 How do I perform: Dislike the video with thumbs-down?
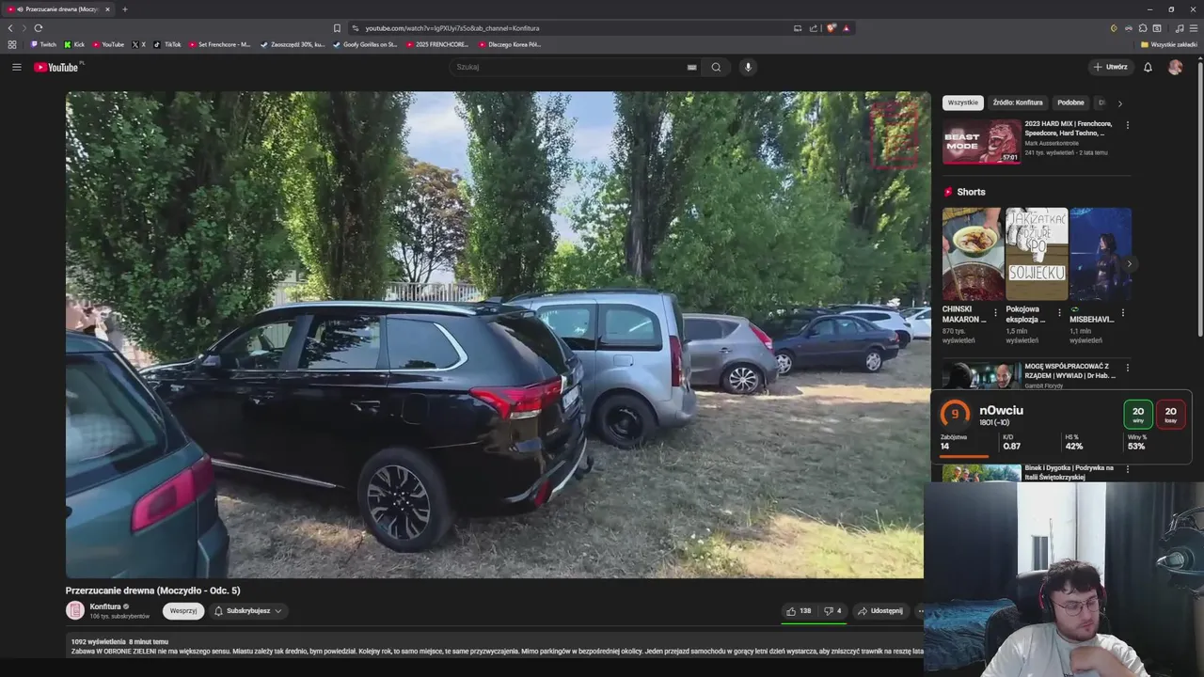[832, 611]
